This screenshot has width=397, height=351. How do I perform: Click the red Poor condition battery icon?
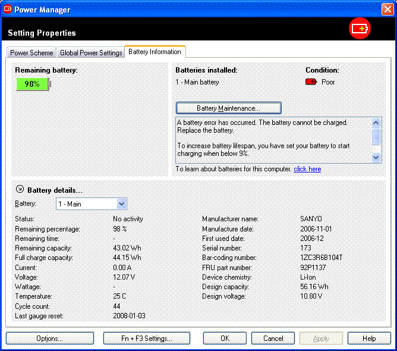(x=311, y=82)
